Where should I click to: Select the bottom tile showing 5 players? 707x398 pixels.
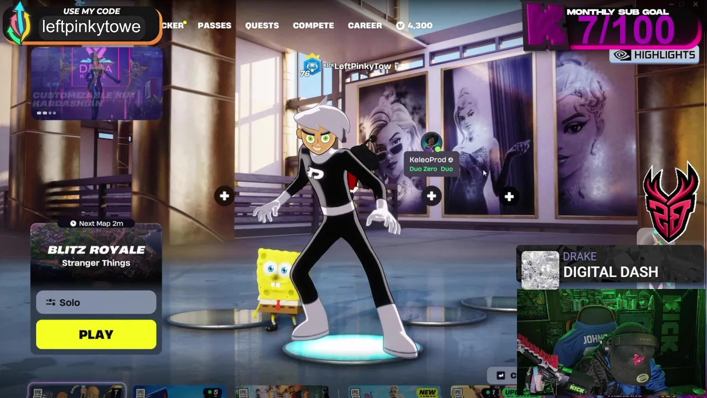[x=180, y=392]
